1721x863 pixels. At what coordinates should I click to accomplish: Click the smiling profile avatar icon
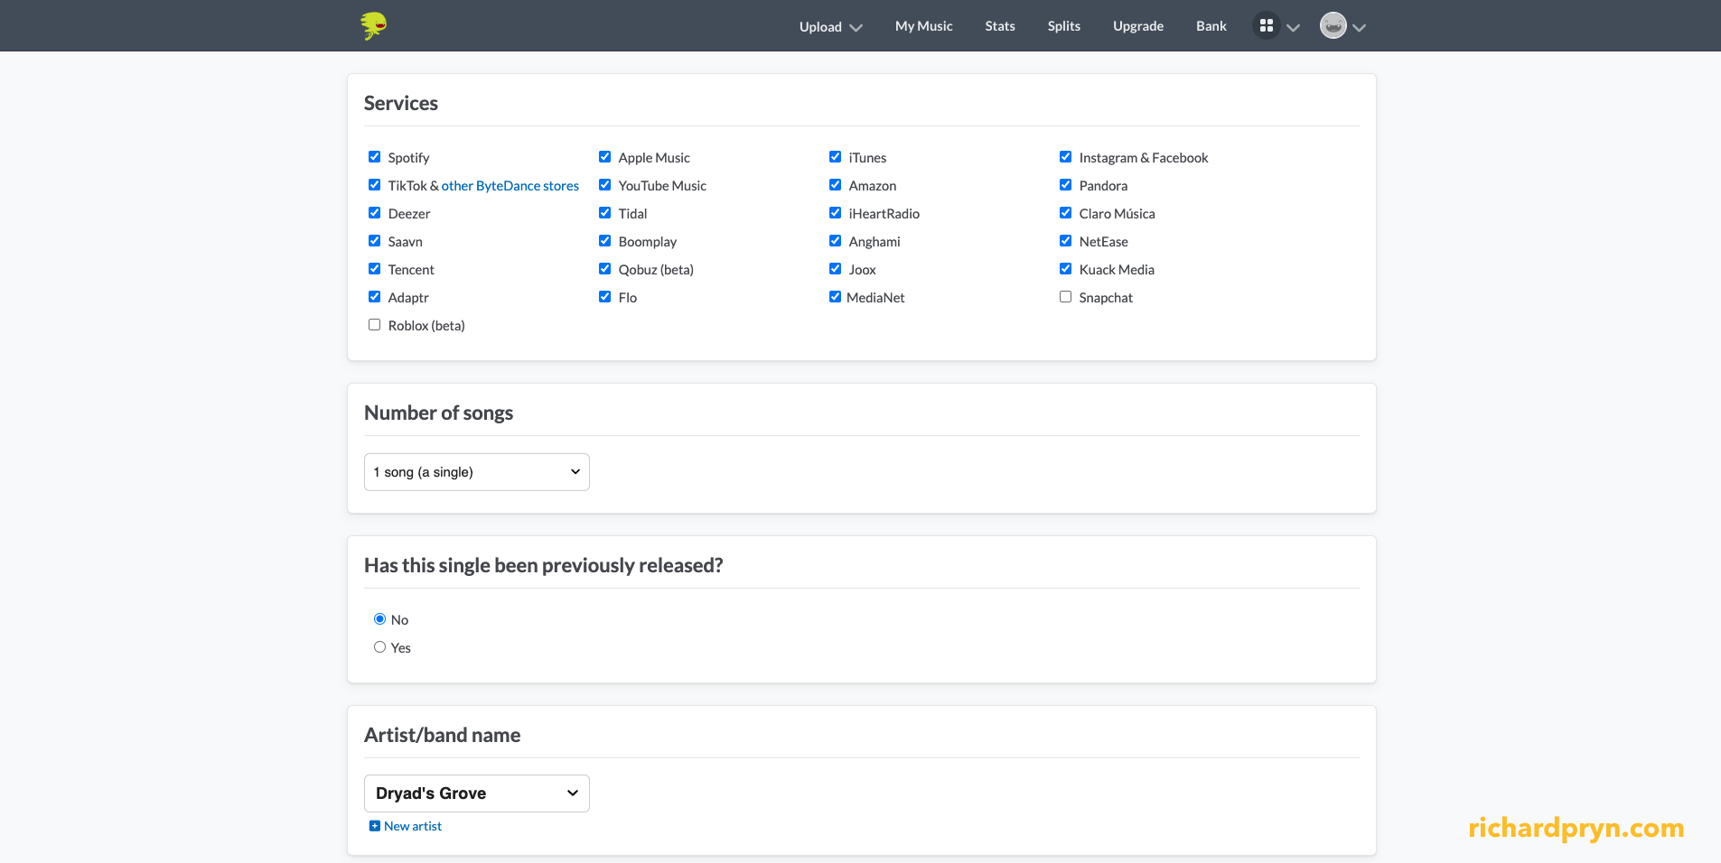pyautogui.click(x=1333, y=25)
